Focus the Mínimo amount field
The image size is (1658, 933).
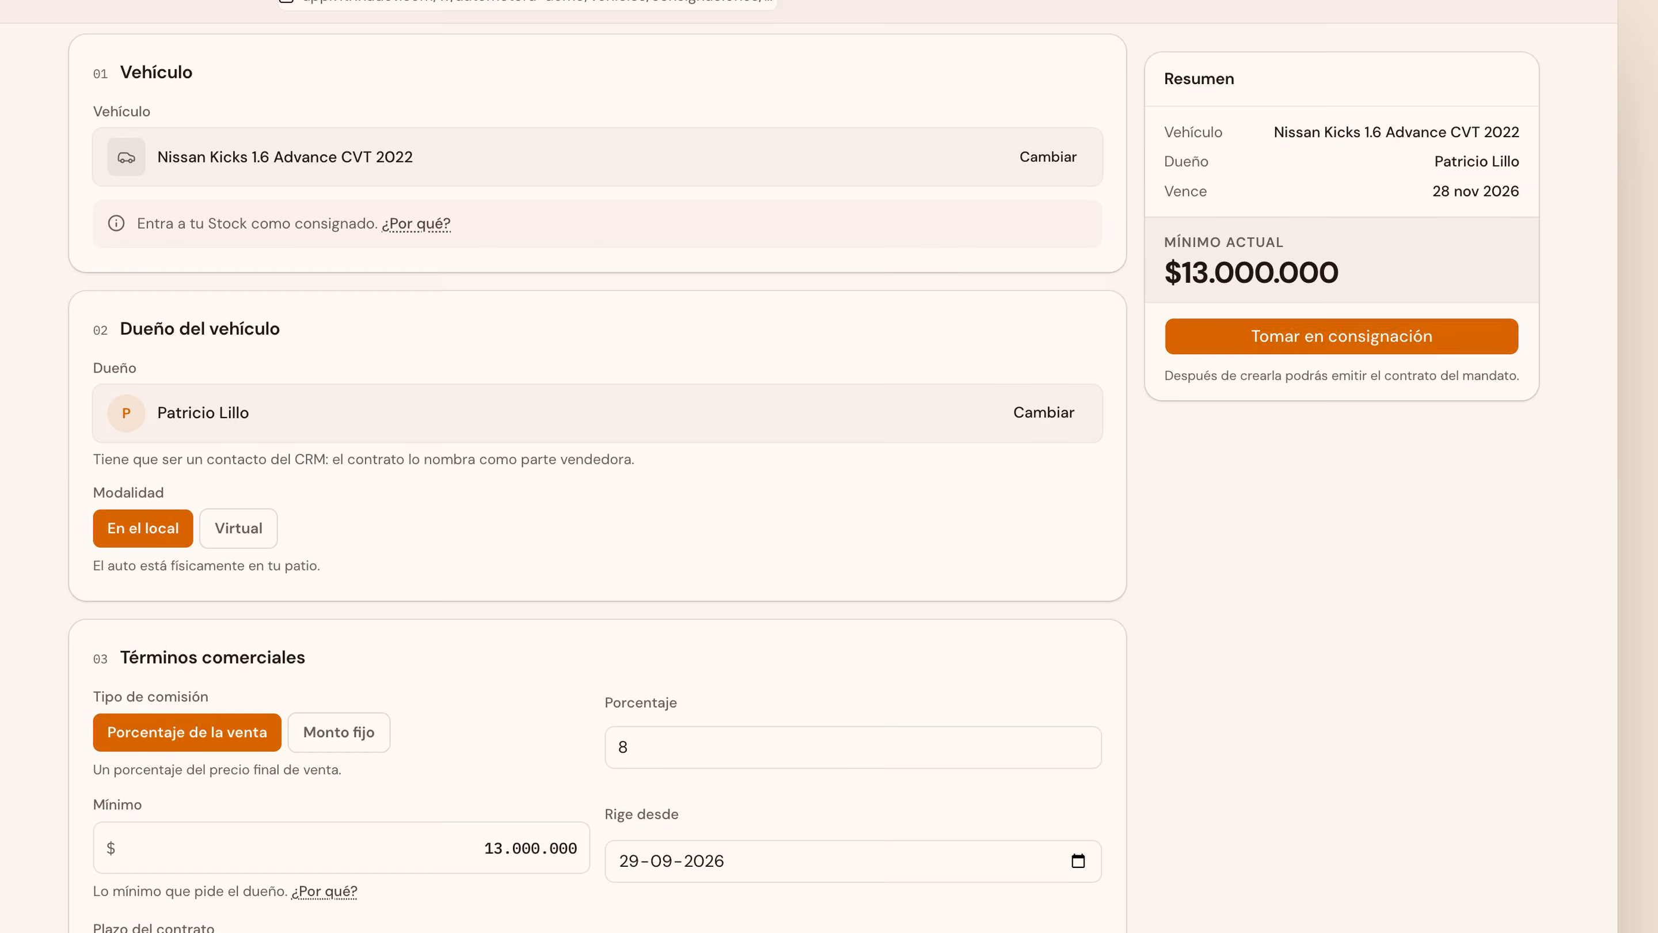[341, 848]
